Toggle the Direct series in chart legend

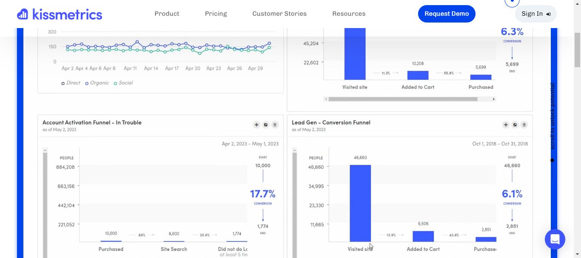point(71,83)
